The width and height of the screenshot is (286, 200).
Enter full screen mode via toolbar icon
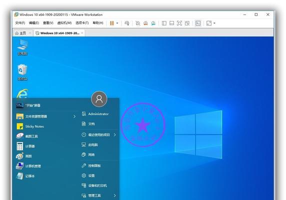179,23
